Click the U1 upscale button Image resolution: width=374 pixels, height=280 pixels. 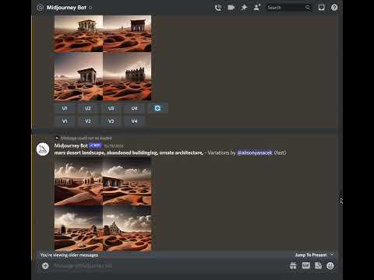65,108
